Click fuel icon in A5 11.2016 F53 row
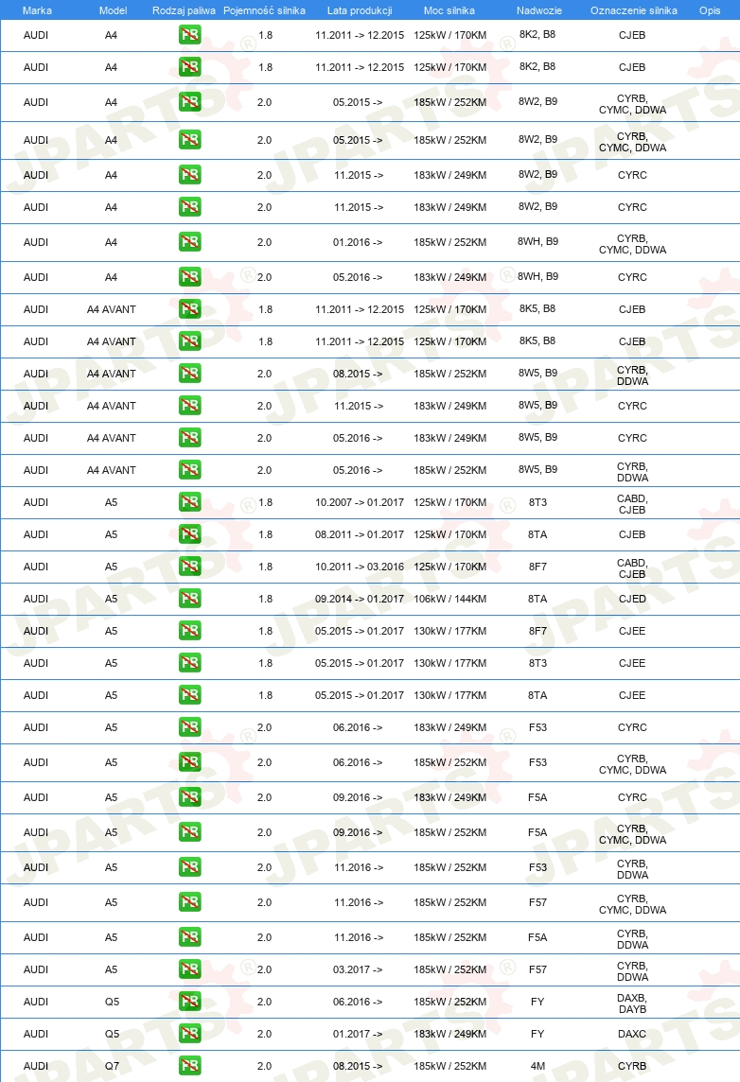Image resolution: width=740 pixels, height=1082 pixels. (190, 867)
